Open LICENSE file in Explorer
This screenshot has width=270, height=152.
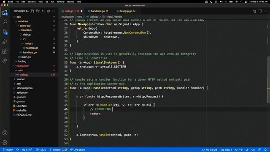[22, 106]
